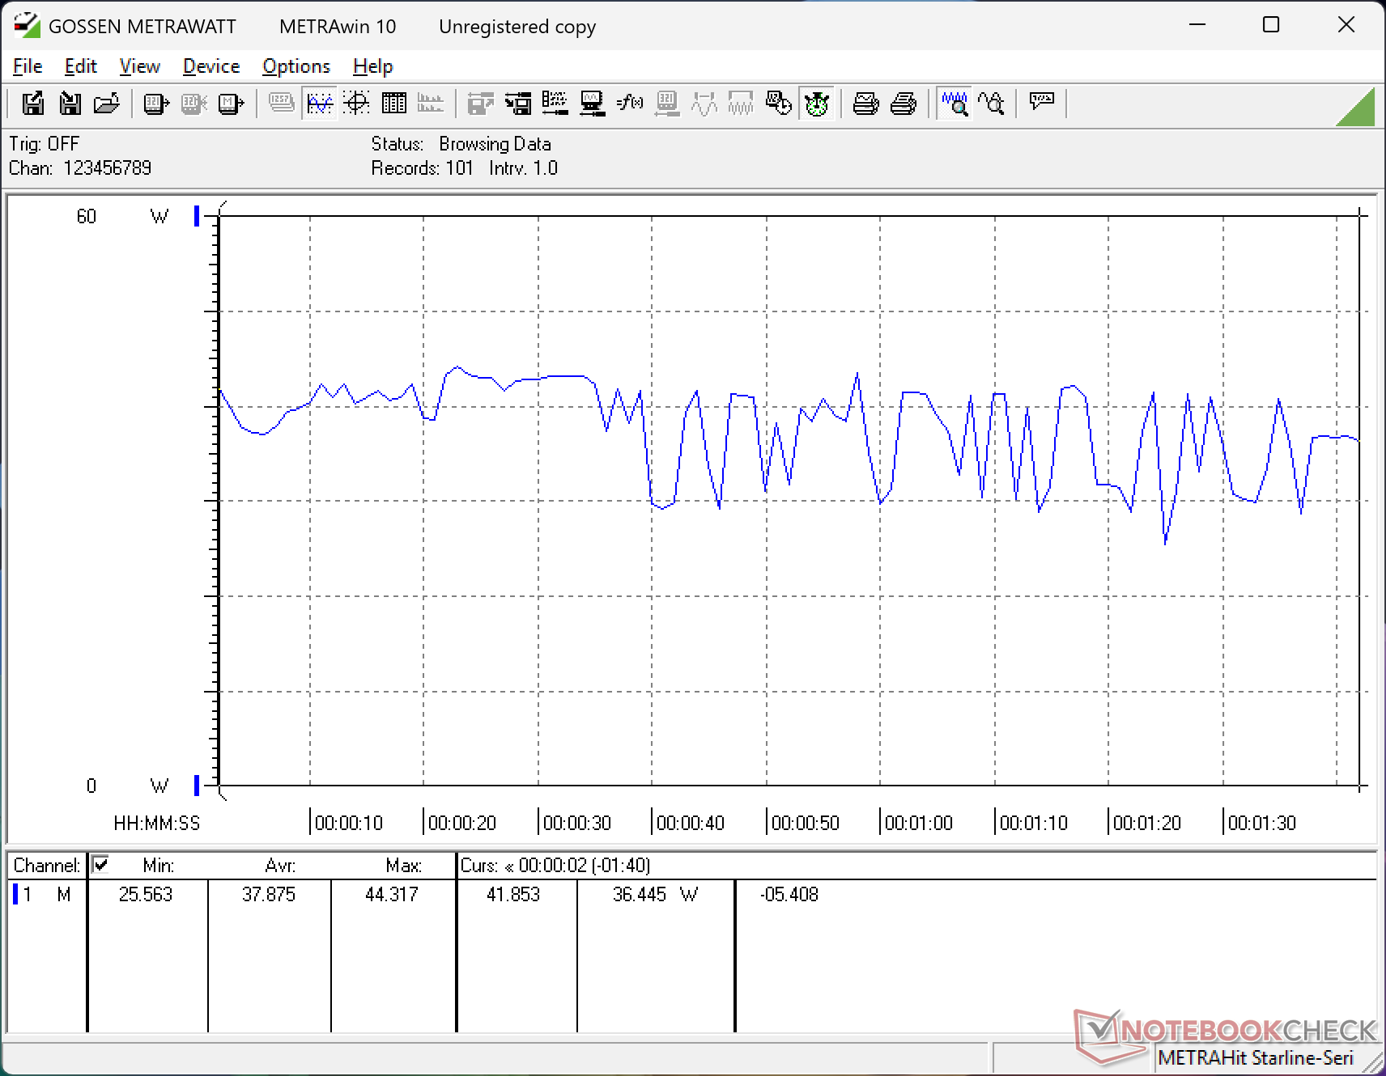1386x1076 pixels.
Task: Open the Device menu
Action: [x=211, y=66]
